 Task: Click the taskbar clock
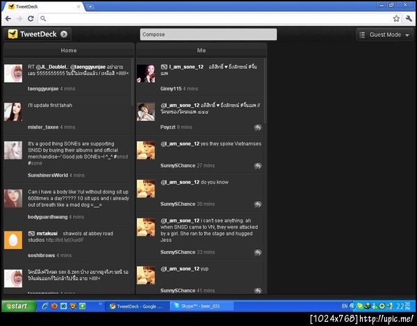pos(404,306)
